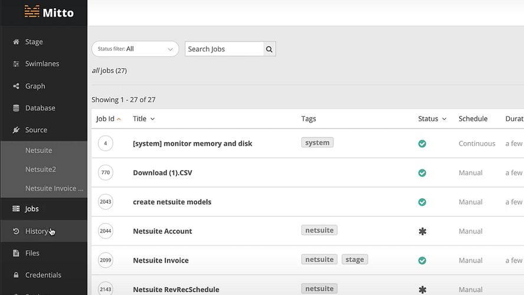Click job id badge 2043
Image resolution: width=524 pixels, height=295 pixels.
pyautogui.click(x=105, y=202)
